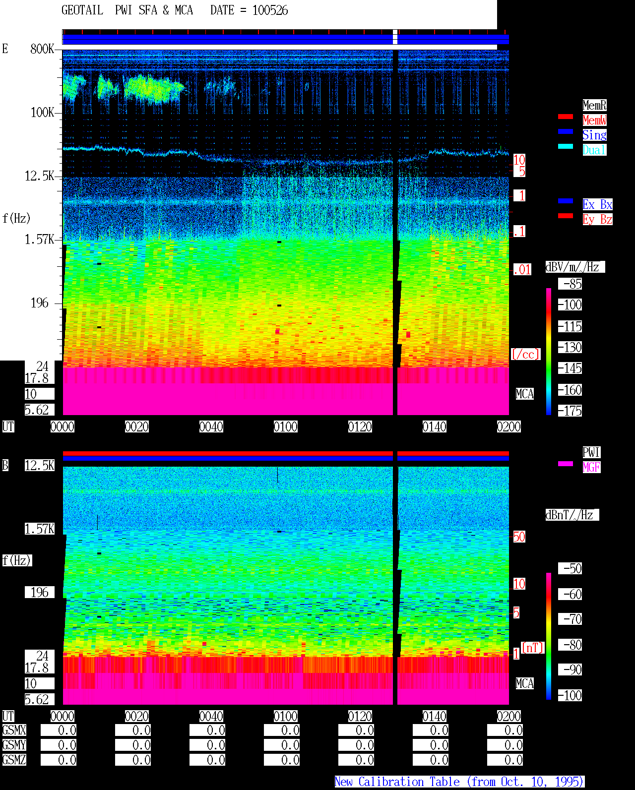Viewport: 635px width, 790px height.
Task: Select the Ey Bz legend label
Action: point(597,219)
